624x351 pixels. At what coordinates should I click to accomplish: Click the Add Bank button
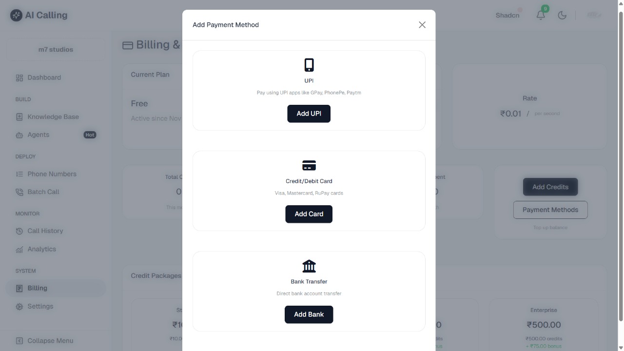(309, 314)
